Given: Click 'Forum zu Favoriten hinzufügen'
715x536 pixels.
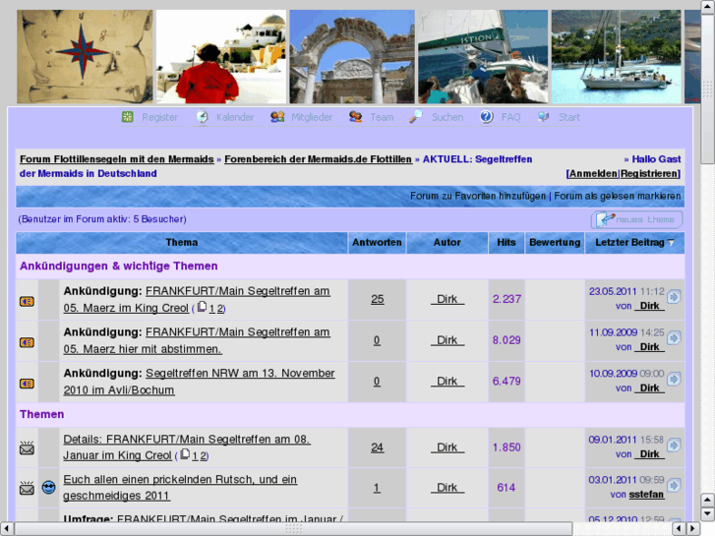Looking at the screenshot, I should 477,196.
